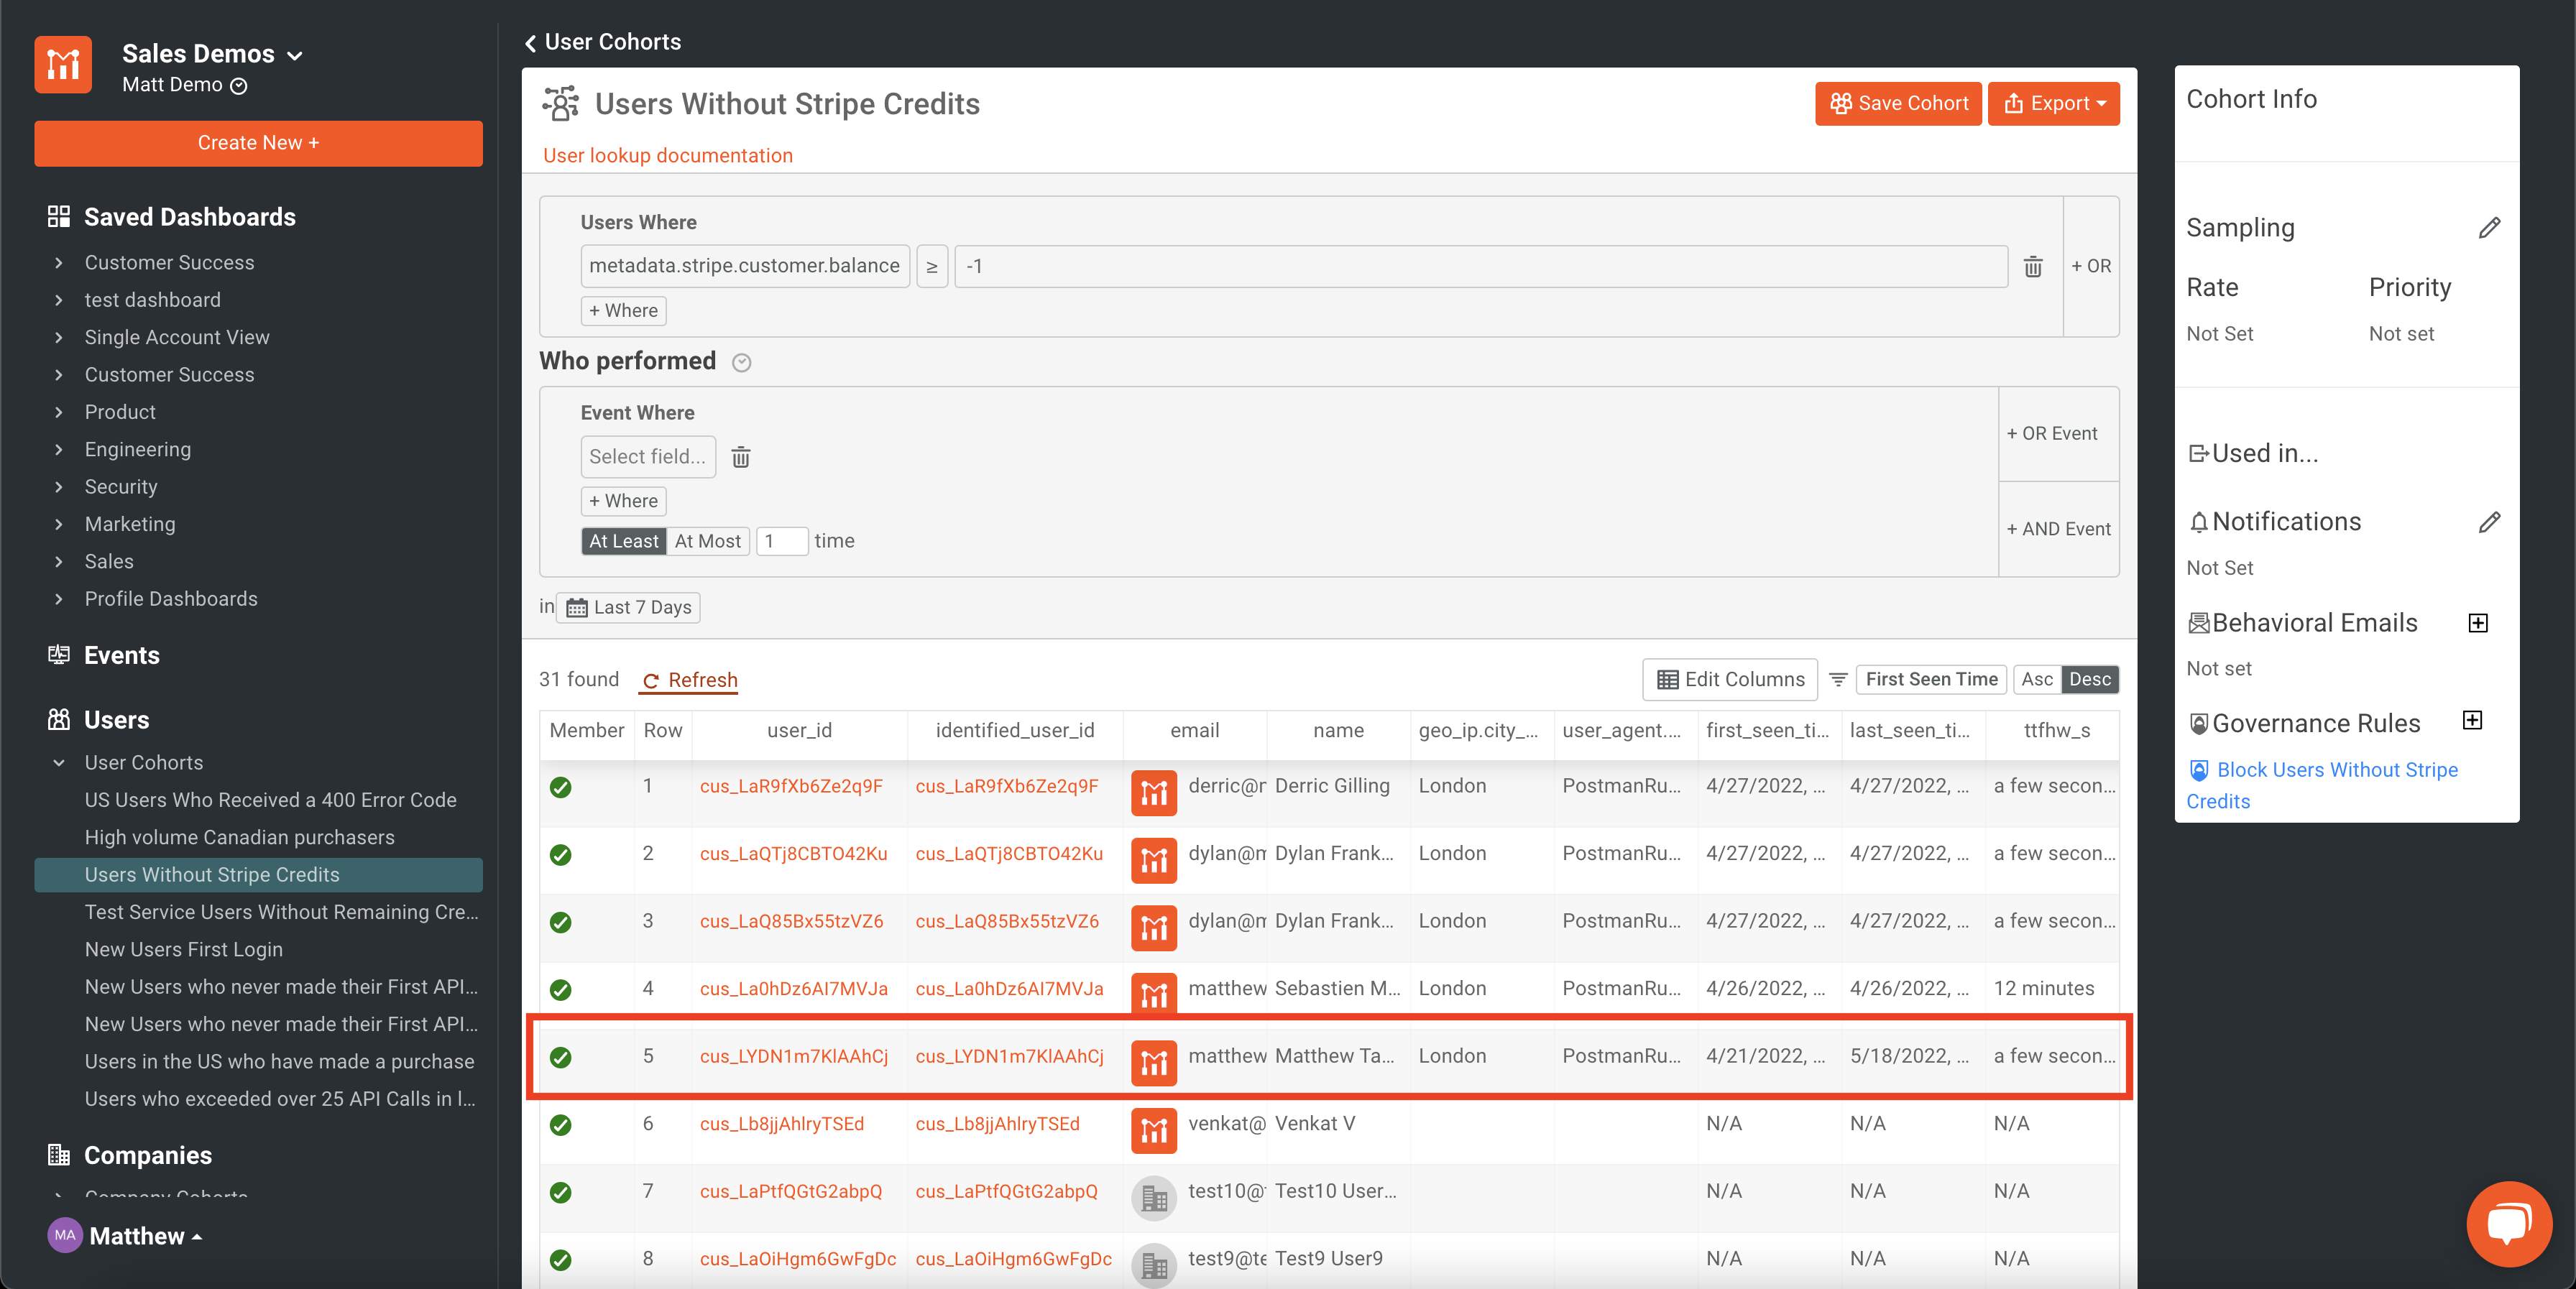The image size is (2576, 1289).
Task: Select the At Least toggle
Action: tap(623, 541)
